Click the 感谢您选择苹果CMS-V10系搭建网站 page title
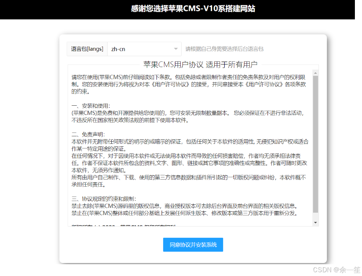The image size is (362, 276). tap(193, 9)
